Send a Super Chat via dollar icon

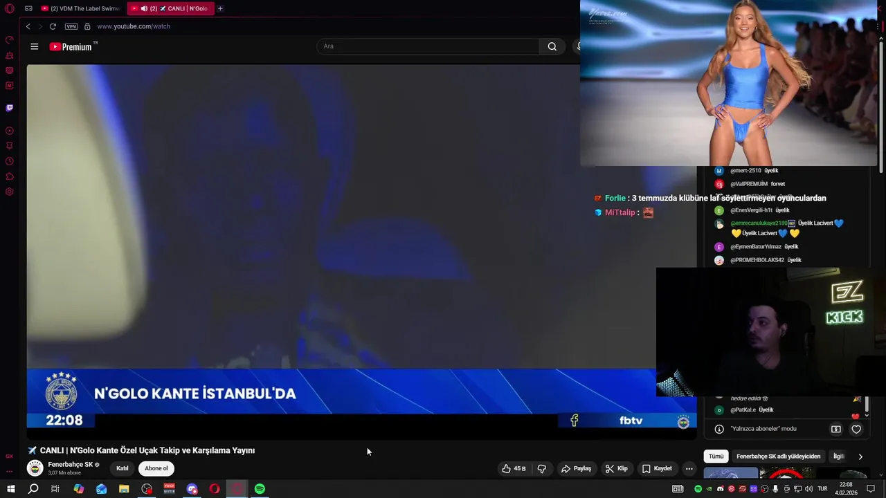pos(835,429)
